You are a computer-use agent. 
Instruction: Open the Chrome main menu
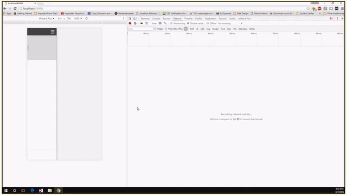342,9
